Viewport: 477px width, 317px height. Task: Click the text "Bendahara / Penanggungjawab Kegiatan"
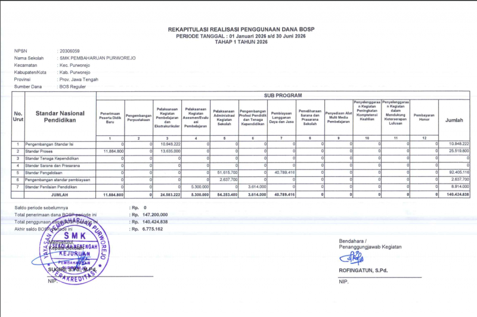coord(370,244)
